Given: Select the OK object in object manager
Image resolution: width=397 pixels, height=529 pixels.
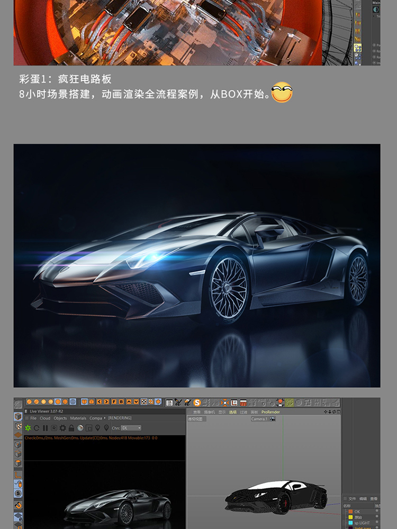Looking at the screenshot, I should 357,512.
